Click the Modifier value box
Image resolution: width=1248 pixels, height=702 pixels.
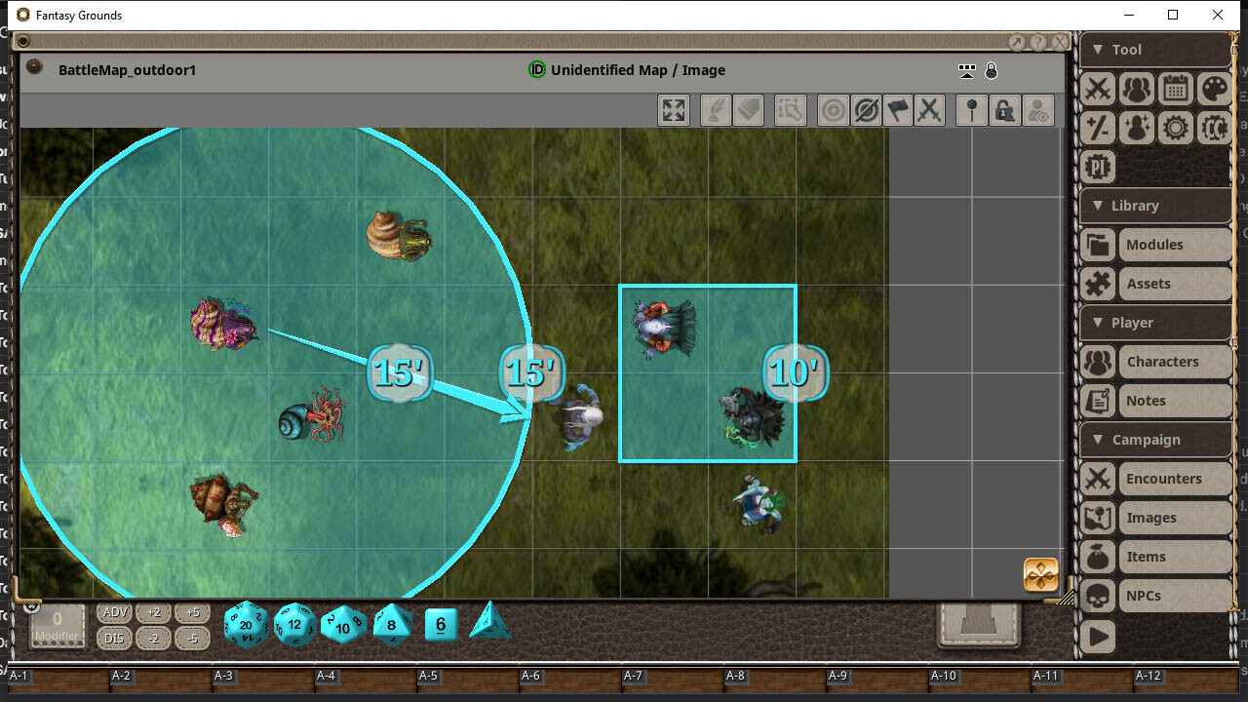point(57,625)
